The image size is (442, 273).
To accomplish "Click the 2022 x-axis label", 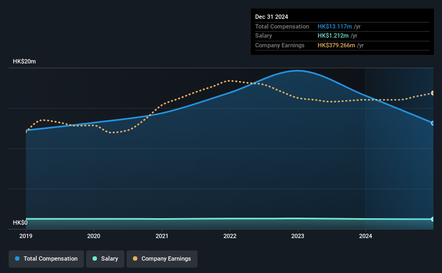I will tap(230, 236).
